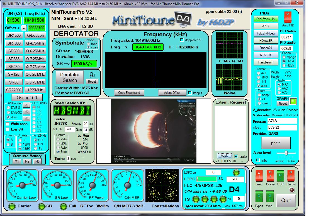
Task: Select DVB-S2 in DVB mode
Action: click(8, 112)
